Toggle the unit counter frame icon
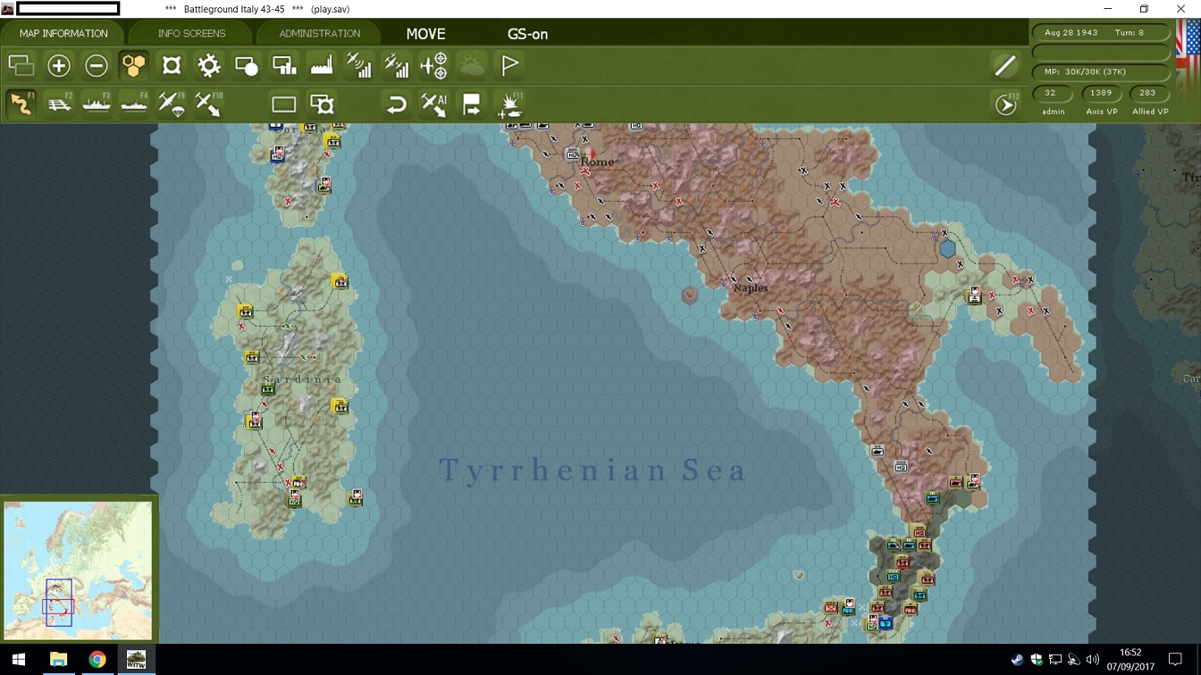The image size is (1201, 675). (x=172, y=65)
